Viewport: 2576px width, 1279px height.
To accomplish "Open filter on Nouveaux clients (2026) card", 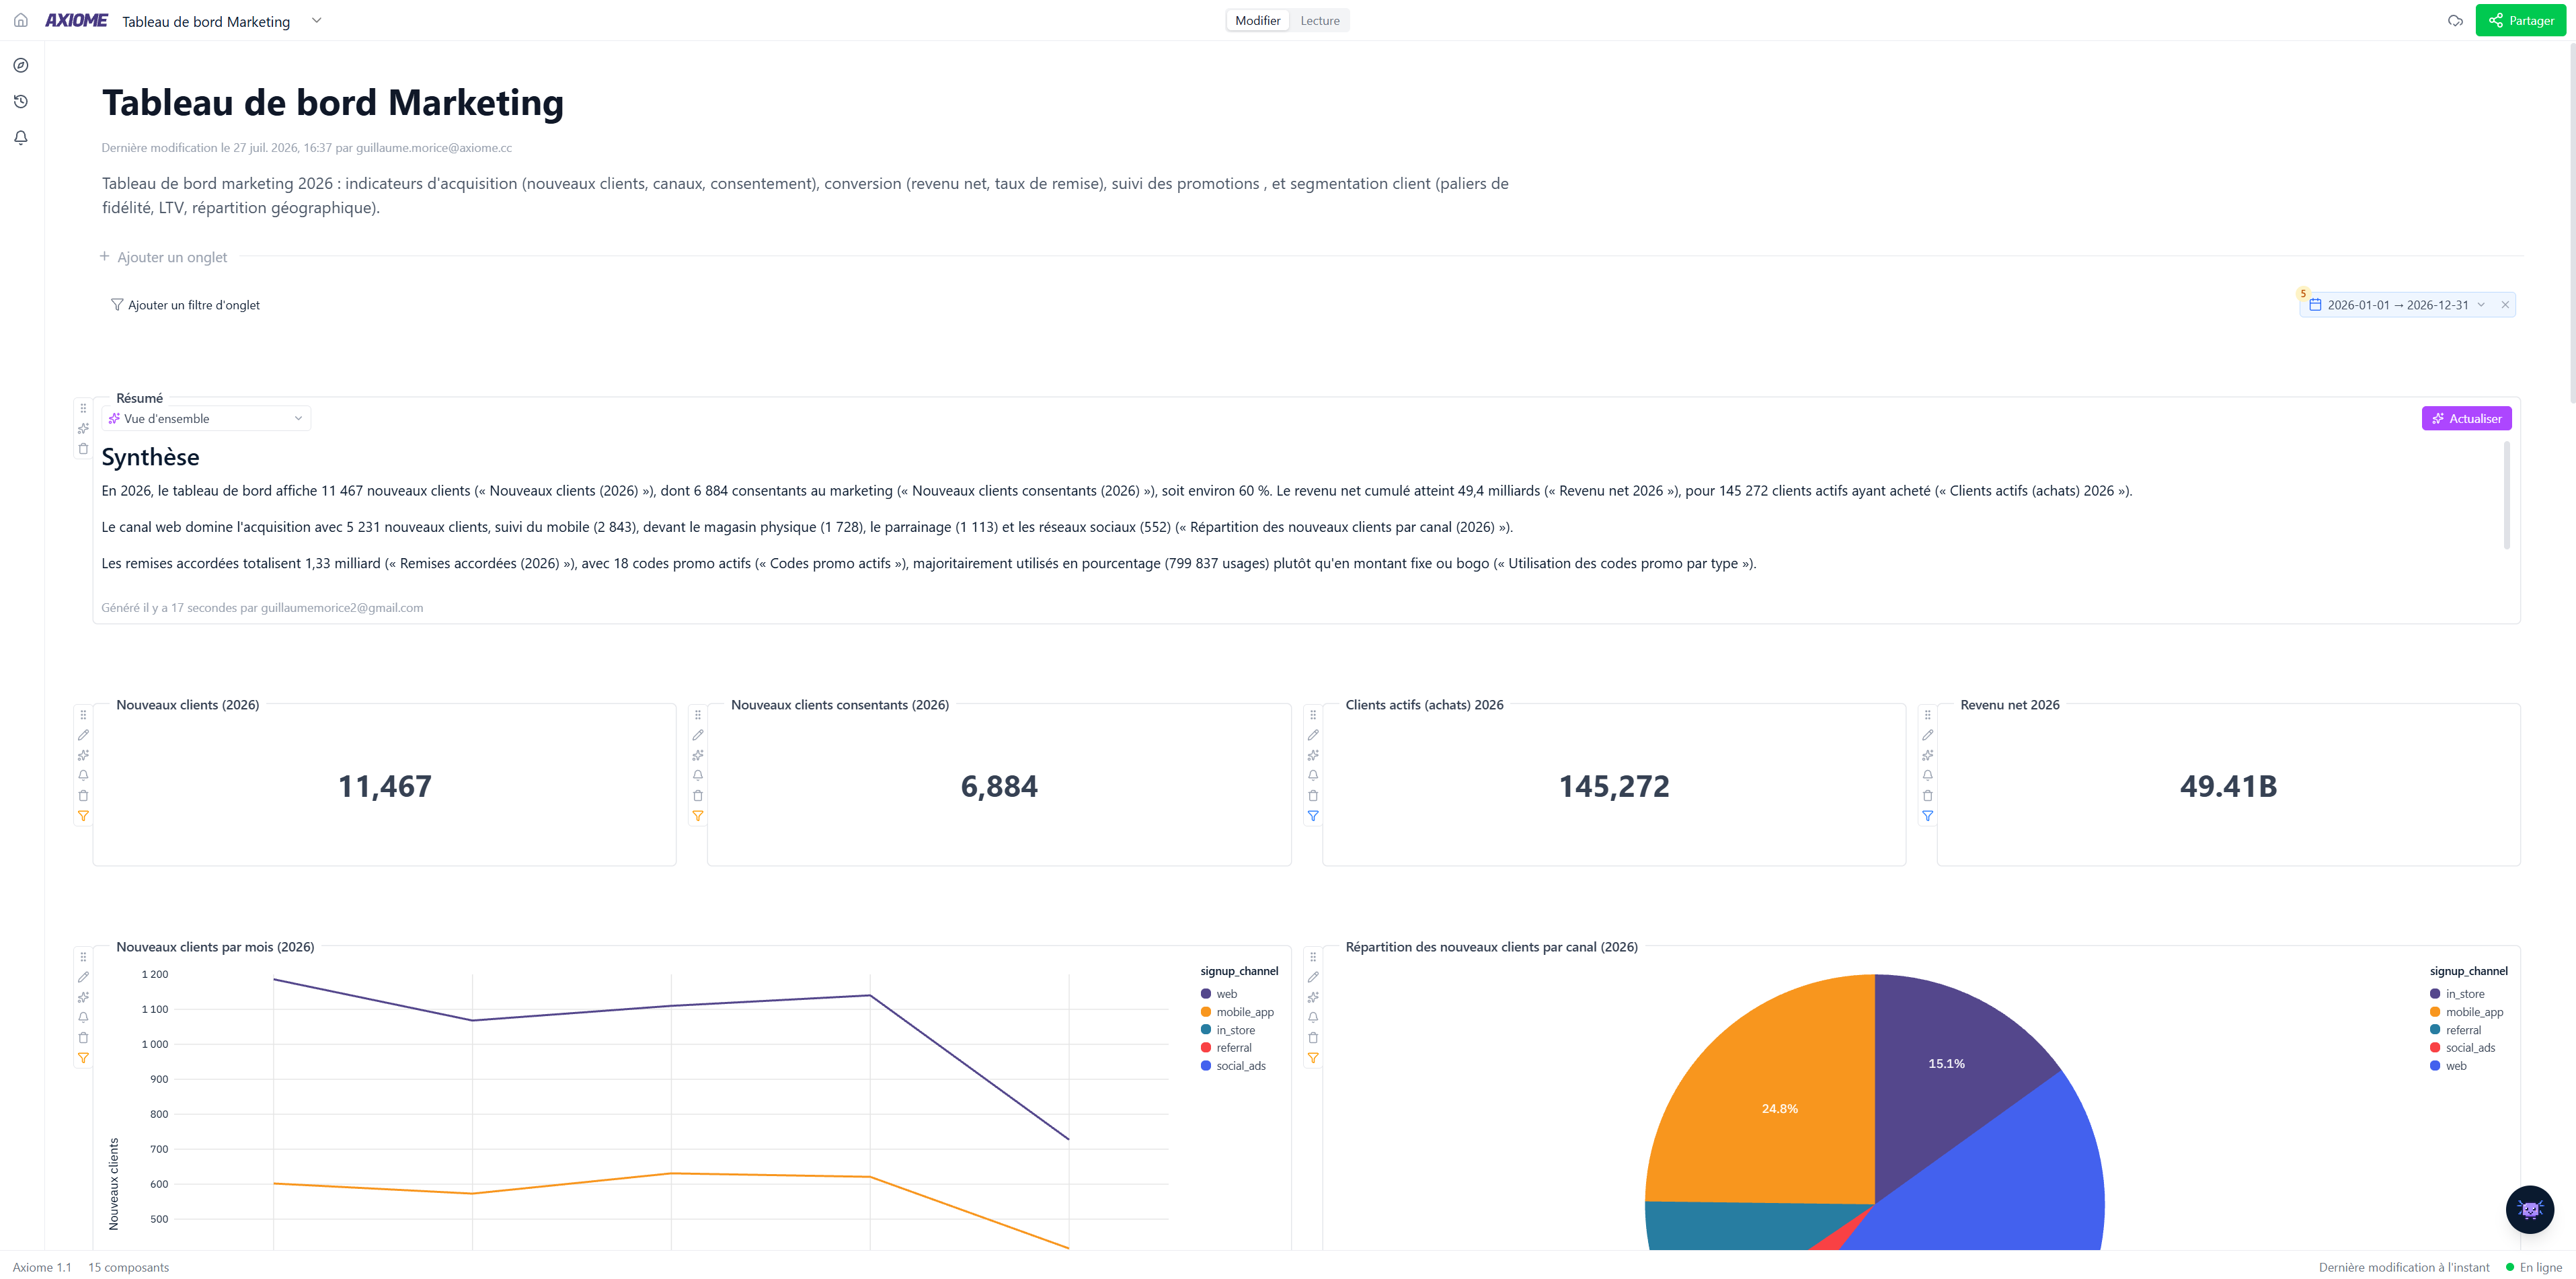I will tap(83, 815).
